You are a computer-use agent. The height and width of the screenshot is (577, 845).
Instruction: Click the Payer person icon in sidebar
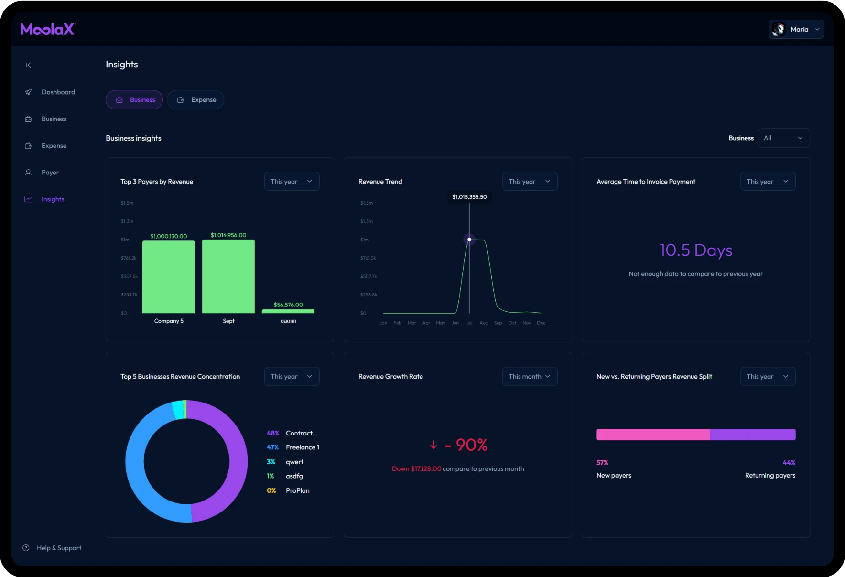pyautogui.click(x=28, y=173)
